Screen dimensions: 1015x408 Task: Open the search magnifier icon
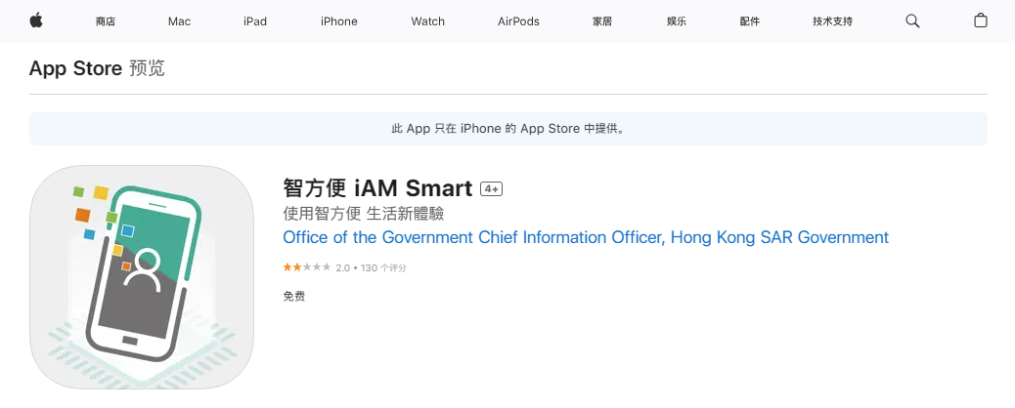coord(912,20)
